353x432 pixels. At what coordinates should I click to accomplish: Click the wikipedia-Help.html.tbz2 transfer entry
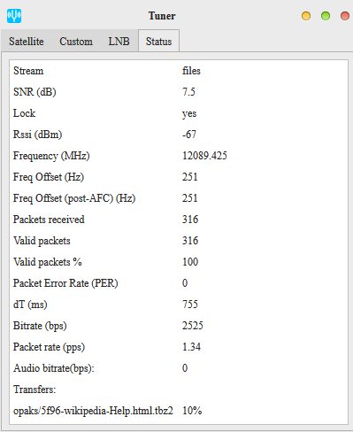(x=93, y=411)
